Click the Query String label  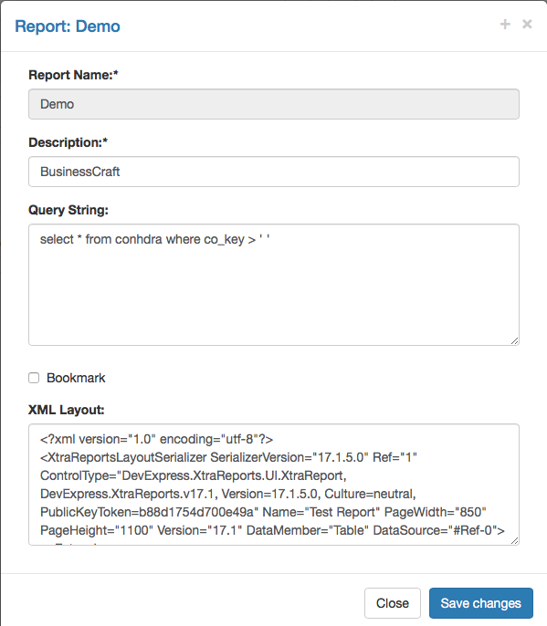pyautogui.click(x=68, y=210)
